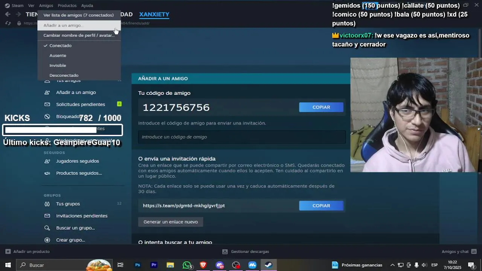
Task: Click 'Generar un enlace nuevo' button
Action: pyautogui.click(x=171, y=222)
